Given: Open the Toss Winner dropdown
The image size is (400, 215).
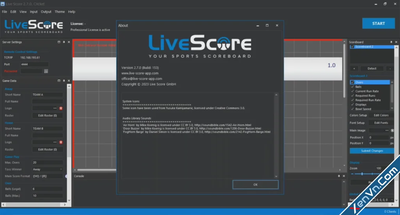Looking at the screenshot, I should pyautogui.click(x=47, y=169).
